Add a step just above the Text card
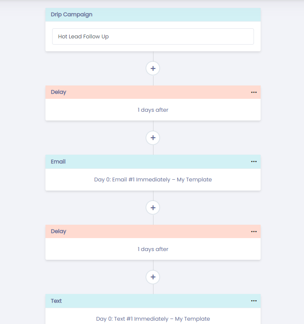The image size is (304, 324). [153, 277]
